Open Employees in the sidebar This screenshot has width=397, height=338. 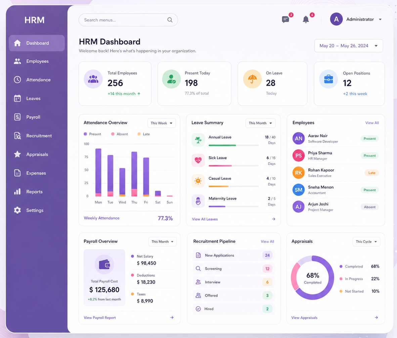pos(37,61)
